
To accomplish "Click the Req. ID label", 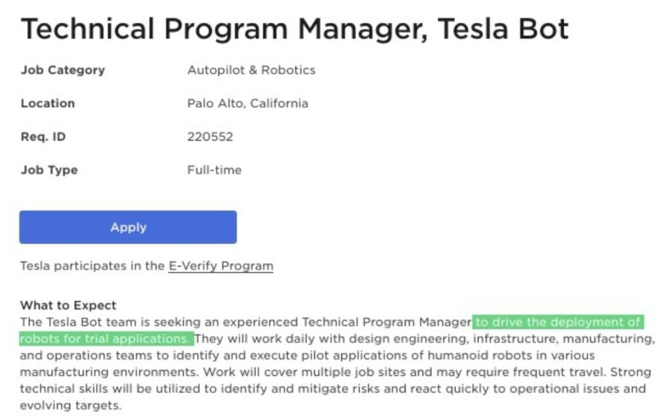I will click(x=43, y=136).
